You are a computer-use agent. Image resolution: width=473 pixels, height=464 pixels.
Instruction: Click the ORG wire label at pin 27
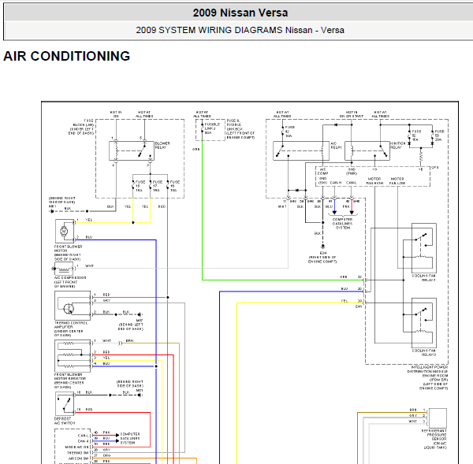click(106, 455)
